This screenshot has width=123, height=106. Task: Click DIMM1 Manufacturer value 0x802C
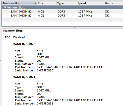pos(42,97)
